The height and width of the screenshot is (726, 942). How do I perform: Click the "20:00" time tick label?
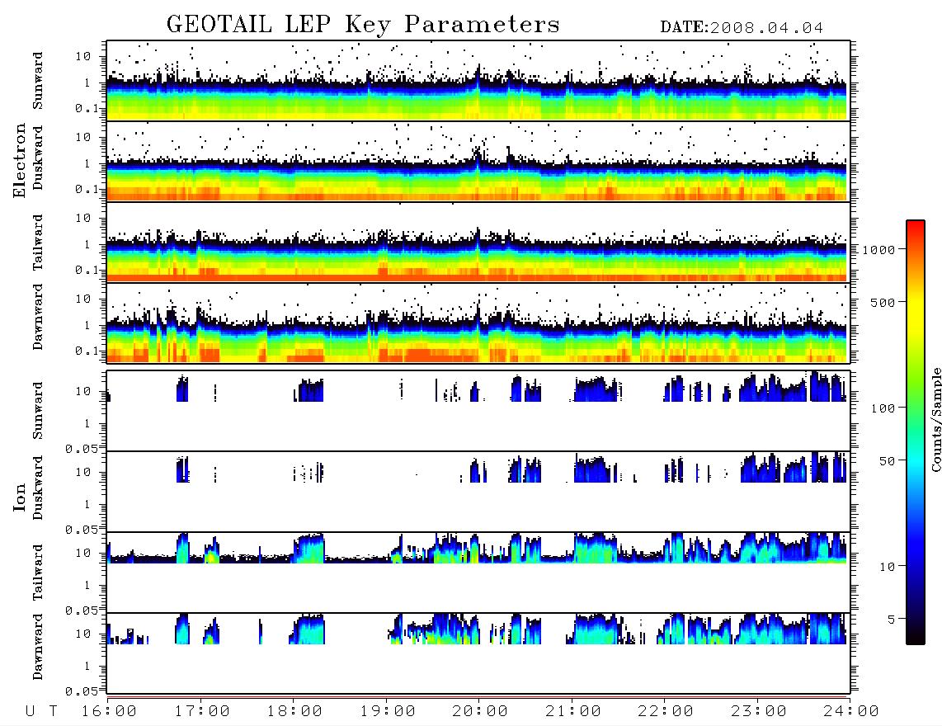pos(481,712)
